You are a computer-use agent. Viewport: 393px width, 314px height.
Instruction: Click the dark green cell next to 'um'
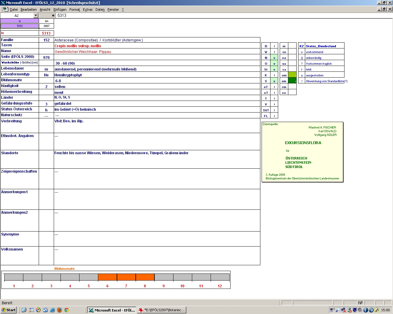click(x=292, y=81)
